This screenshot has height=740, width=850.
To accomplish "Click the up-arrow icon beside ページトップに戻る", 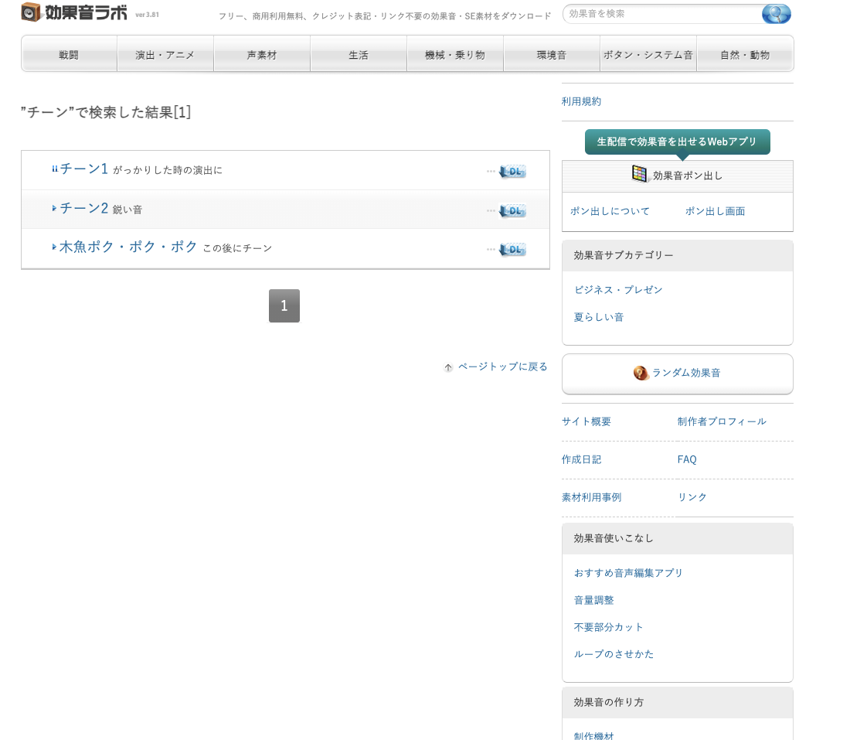I will [448, 367].
